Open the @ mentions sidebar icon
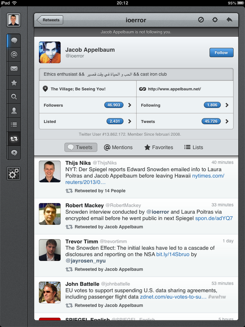Image resolution: width=245 pixels, height=327 pixels. tap(14, 54)
